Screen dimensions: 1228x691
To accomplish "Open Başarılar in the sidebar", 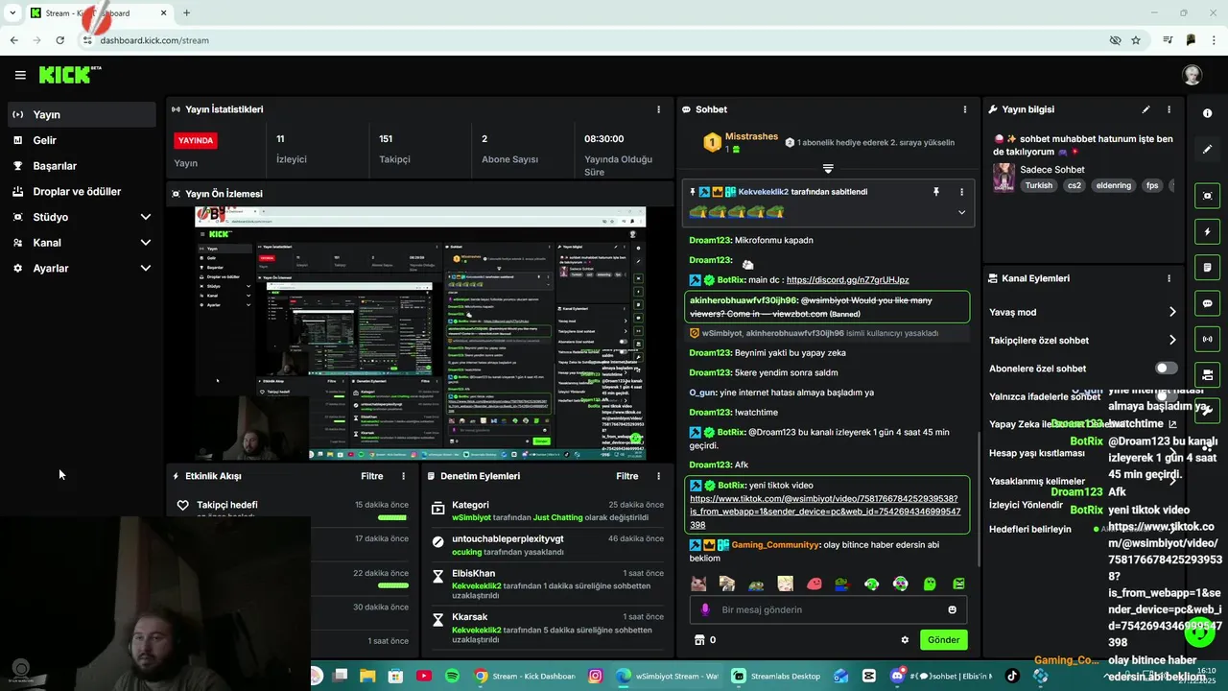I will [x=82, y=166].
